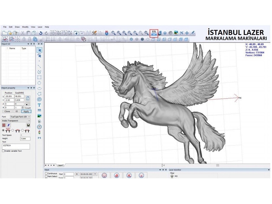Click the IO button
This screenshot has height=204, width=272.
pos(17,111)
